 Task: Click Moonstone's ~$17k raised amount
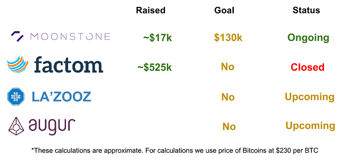tap(157, 38)
